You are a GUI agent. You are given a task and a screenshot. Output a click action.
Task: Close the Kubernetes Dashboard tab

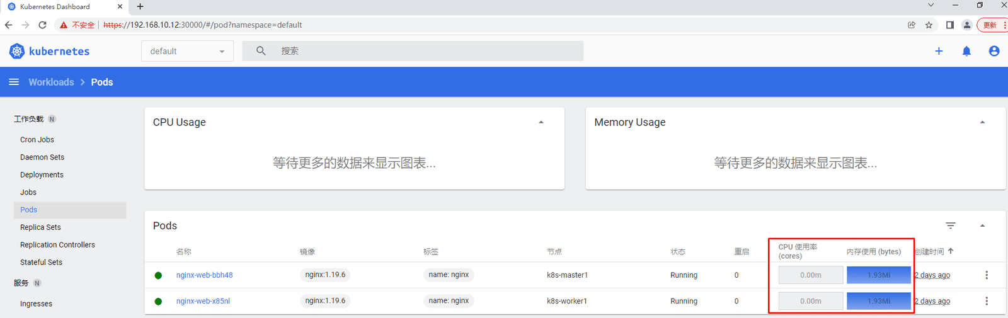(120, 6)
